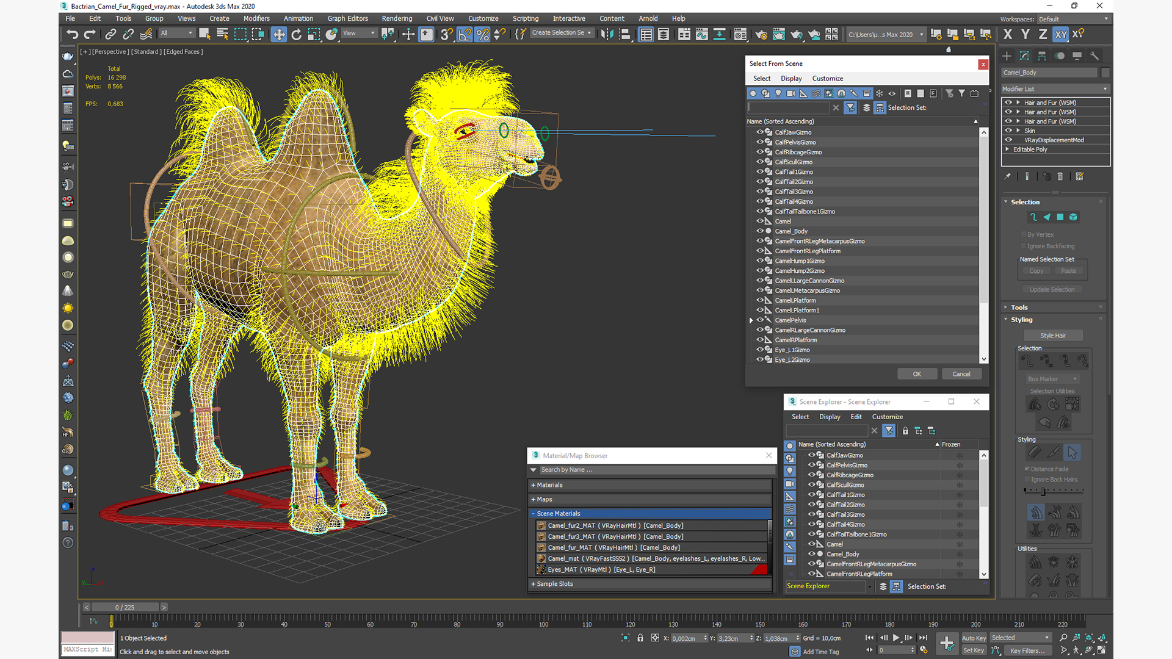Select the Select and Rotate tool

[x=296, y=34]
